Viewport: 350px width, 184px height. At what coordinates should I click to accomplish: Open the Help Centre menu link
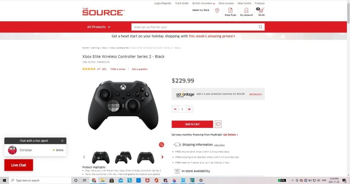point(244,3)
